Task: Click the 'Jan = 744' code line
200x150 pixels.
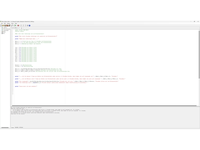Action: pos(26,47)
